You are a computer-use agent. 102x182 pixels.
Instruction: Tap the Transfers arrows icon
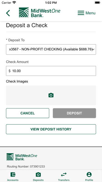[x=64, y=174]
